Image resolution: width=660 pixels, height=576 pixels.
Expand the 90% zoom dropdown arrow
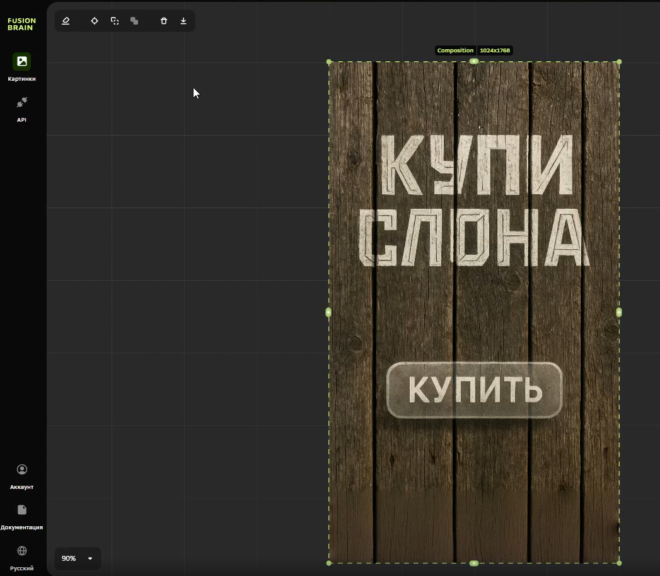(x=90, y=558)
